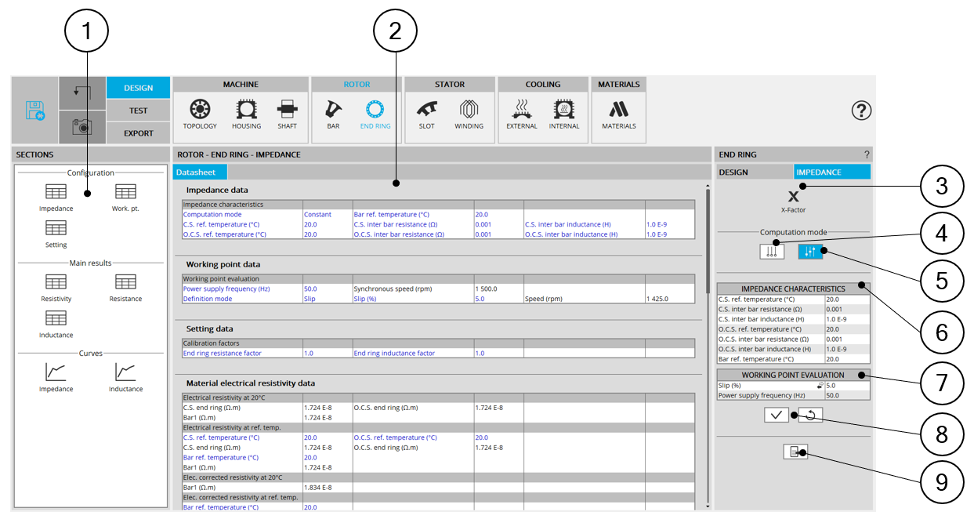Click the camera screenshot icon

[x=83, y=127]
